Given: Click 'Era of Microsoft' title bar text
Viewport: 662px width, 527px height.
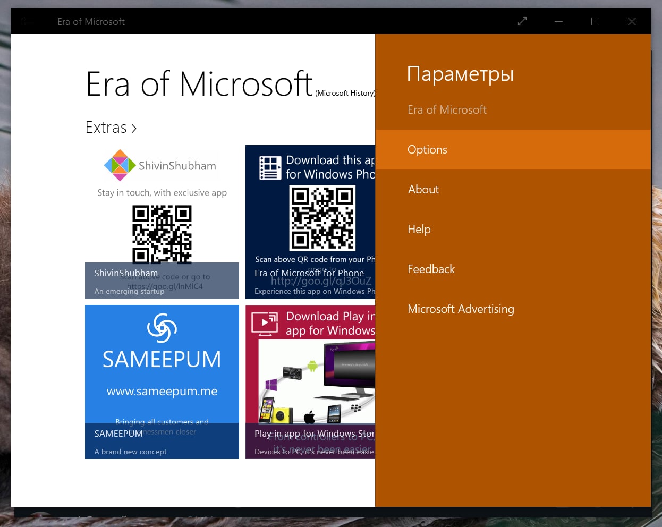Looking at the screenshot, I should pos(91,22).
